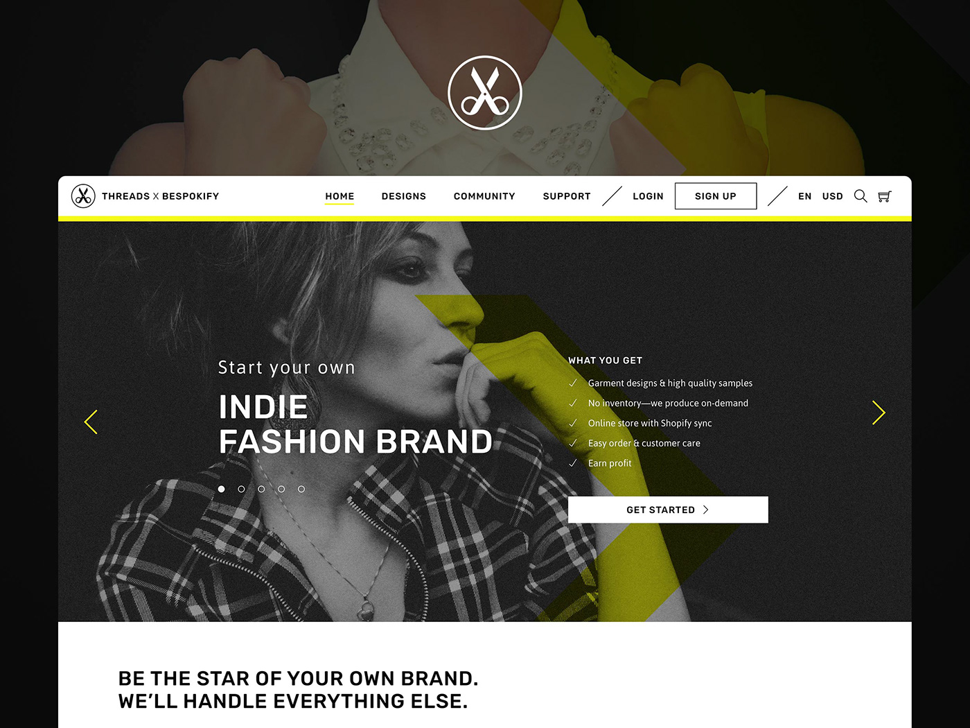Click checkmark beside Earn profit
The width and height of the screenshot is (970, 728).
(573, 463)
